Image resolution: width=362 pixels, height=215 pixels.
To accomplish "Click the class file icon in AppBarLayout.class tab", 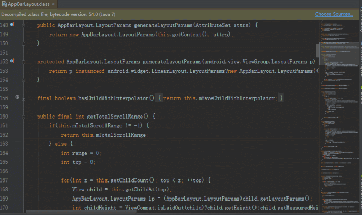I will pos(4,4).
